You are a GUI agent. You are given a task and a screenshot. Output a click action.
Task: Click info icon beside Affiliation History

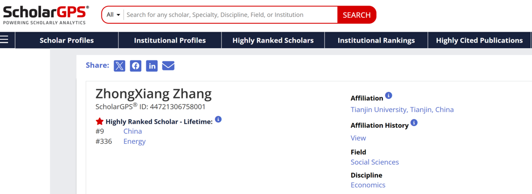[414, 123]
